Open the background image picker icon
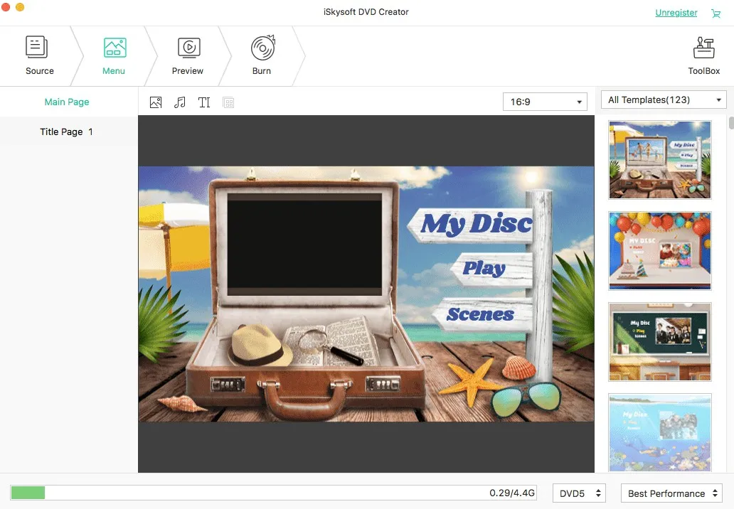Screen dimensions: 734x509 tap(156, 102)
